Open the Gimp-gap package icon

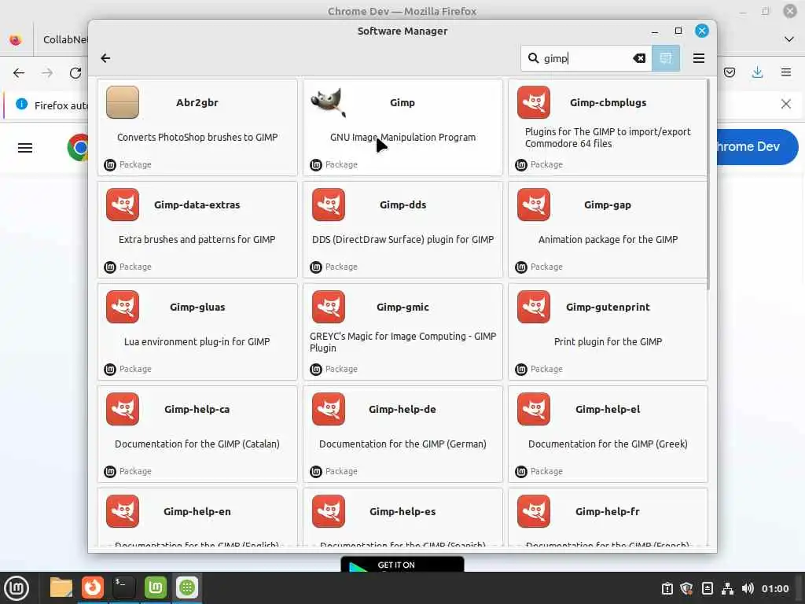[534, 204]
